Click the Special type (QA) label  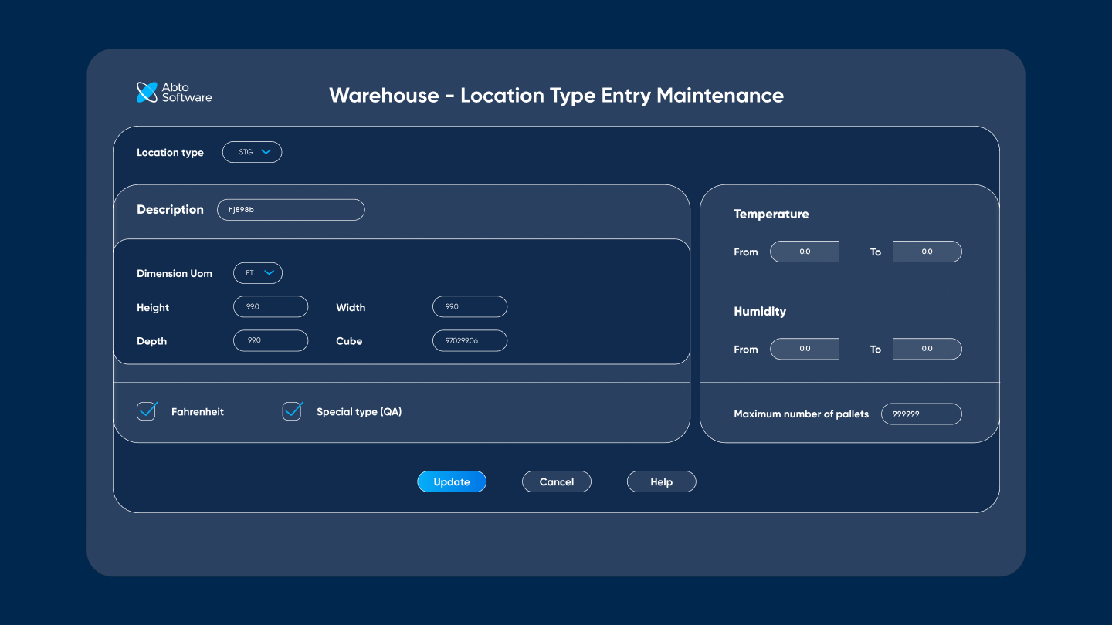point(359,412)
